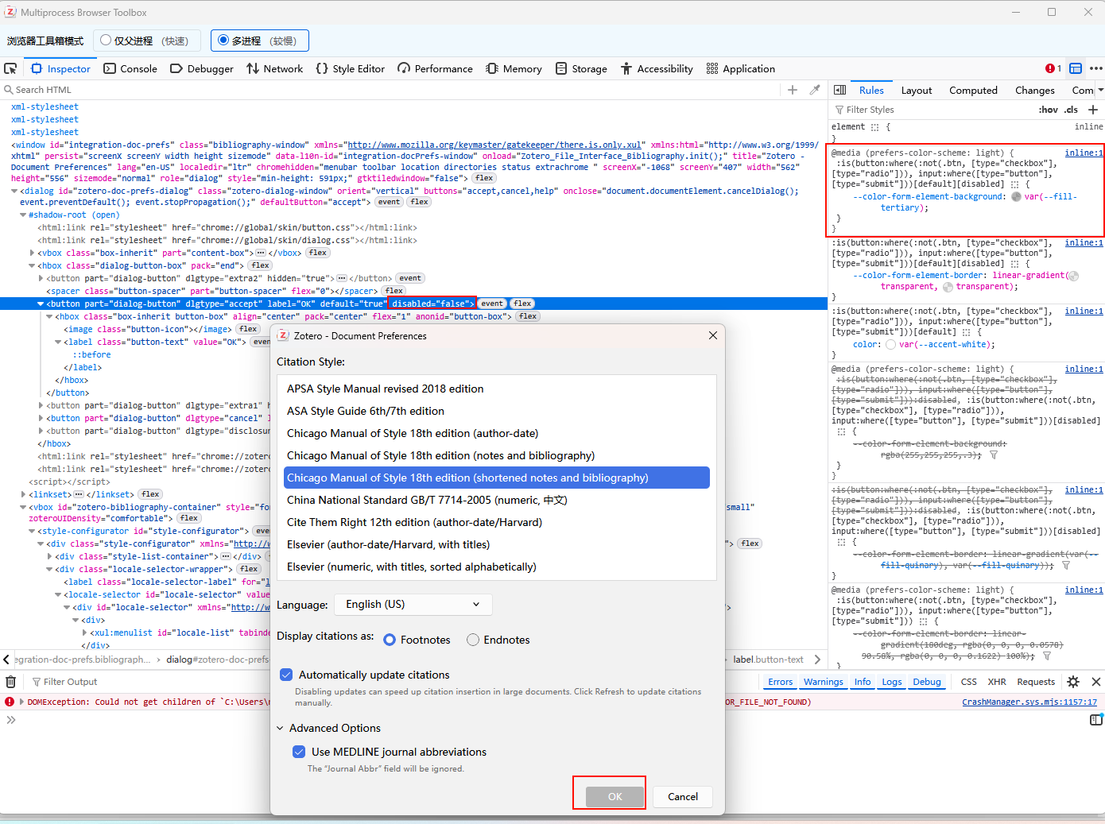Expand the linkset node
Screen dimensions: 1105x824
pos(23,494)
